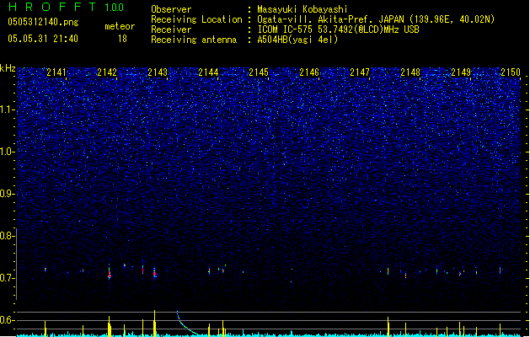This screenshot has width=530, height=337.
Task: Click the 2141 time tick label
Action: pyautogui.click(x=56, y=72)
